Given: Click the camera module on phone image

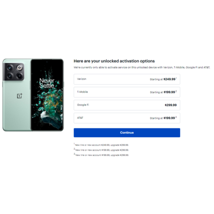Looking at the screenshot, I should (14, 72).
